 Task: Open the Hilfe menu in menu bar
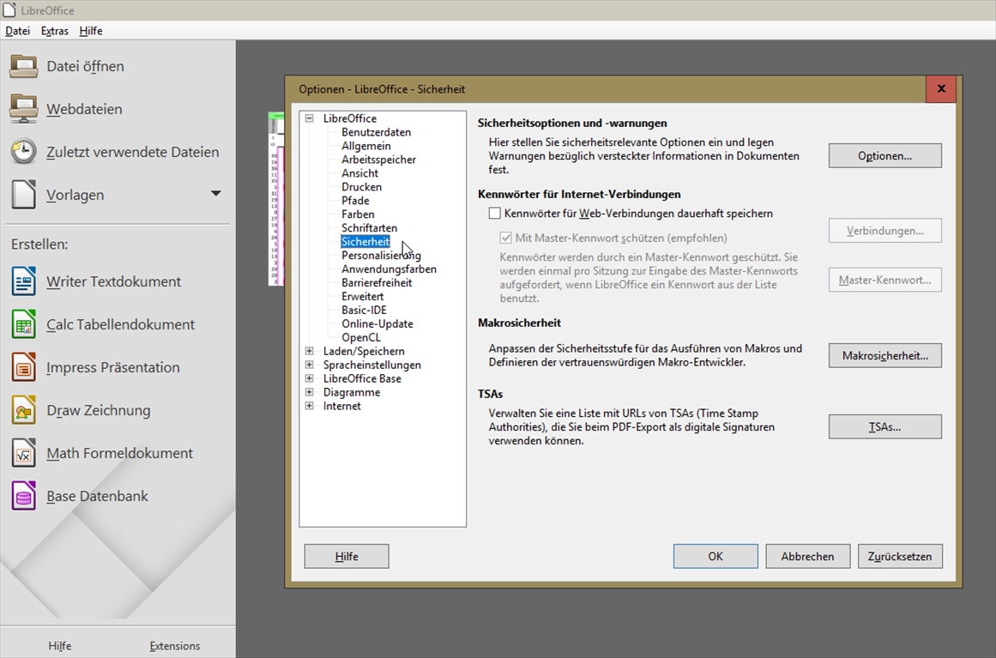coord(91,31)
